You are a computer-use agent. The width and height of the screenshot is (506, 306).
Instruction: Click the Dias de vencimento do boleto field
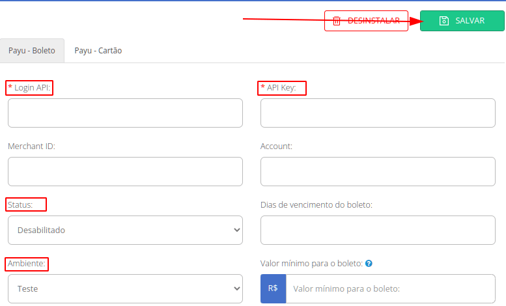click(x=378, y=230)
